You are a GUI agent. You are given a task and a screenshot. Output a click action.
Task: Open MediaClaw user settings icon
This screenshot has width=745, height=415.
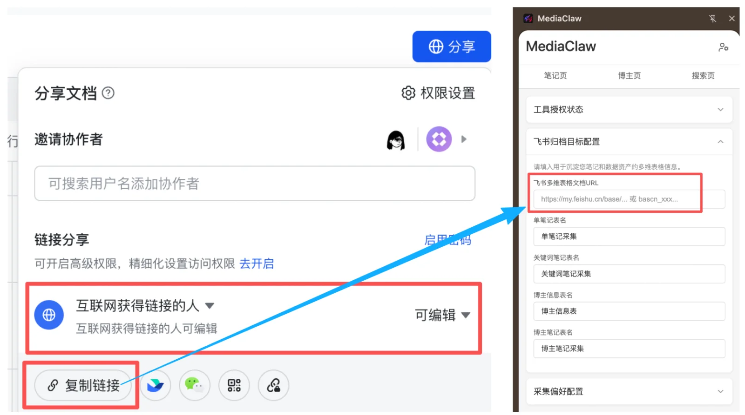(723, 47)
